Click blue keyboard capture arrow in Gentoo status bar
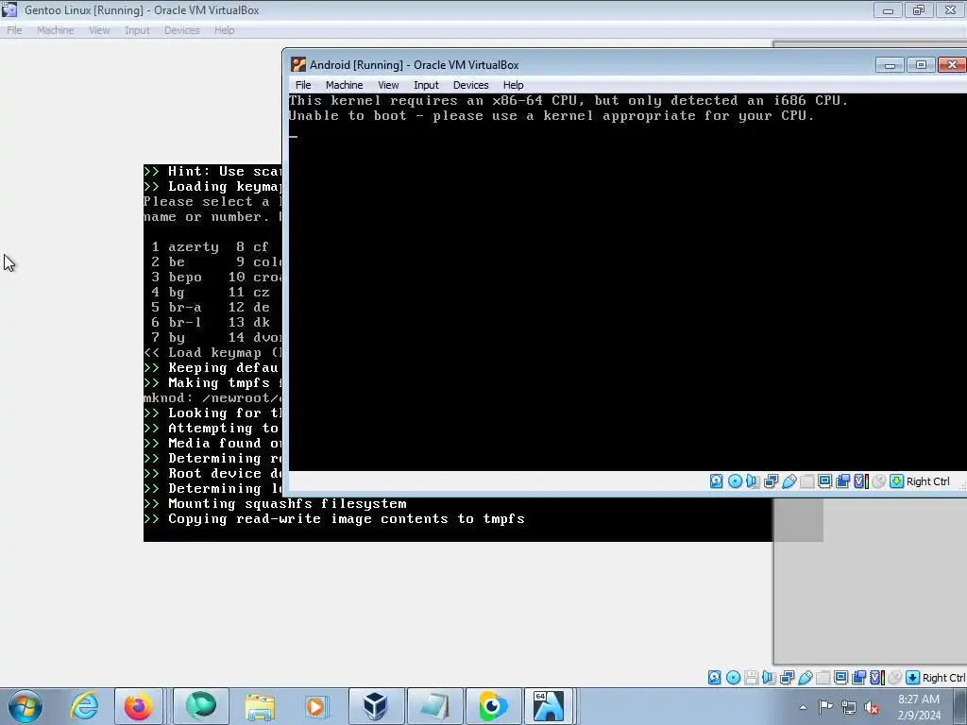The height and width of the screenshot is (725, 967). pos(913,678)
